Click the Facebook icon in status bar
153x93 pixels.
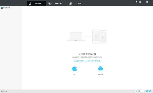click(147, 91)
